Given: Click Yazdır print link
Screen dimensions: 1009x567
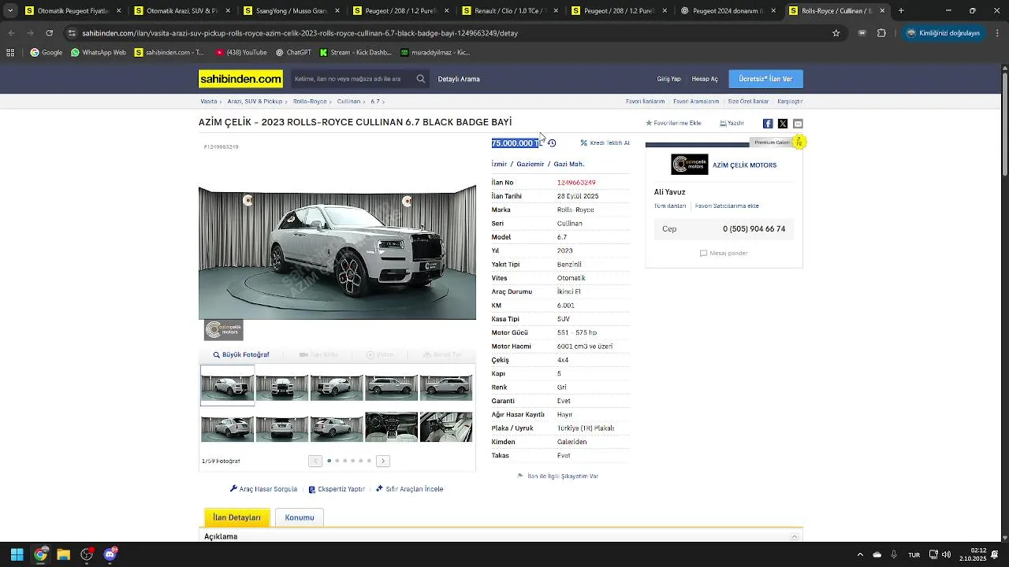Looking at the screenshot, I should [x=732, y=124].
